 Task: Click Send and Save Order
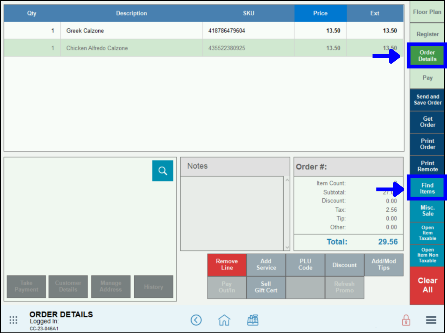[x=427, y=100]
